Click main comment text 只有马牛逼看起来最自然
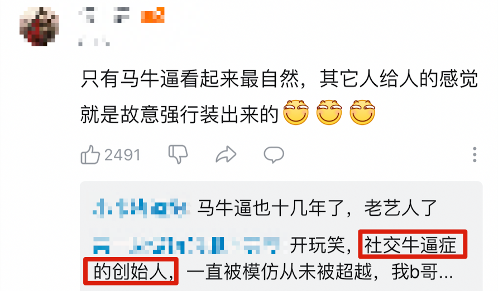The height and width of the screenshot is (291, 498). 190,79
